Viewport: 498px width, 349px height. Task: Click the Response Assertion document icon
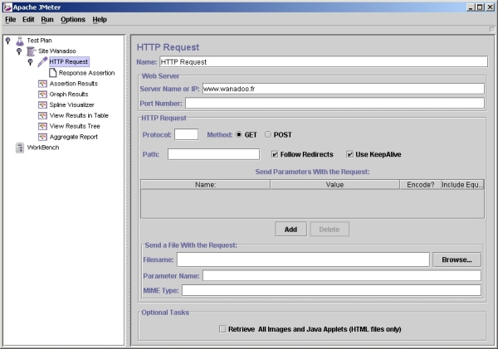pyautogui.click(x=53, y=73)
